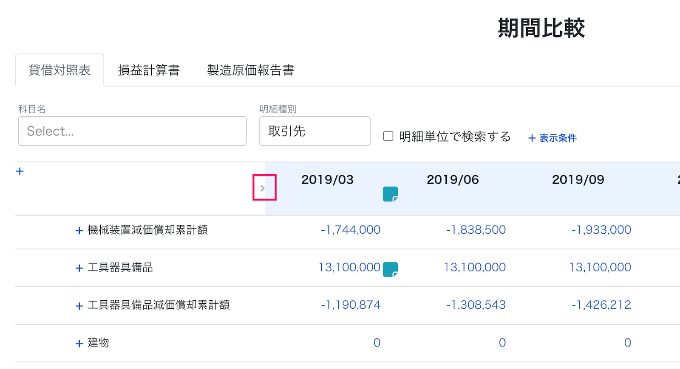Viewport: 680px width, 369px height.
Task: Open the -1,744,000 value for 2019/03
Action: 351,230
